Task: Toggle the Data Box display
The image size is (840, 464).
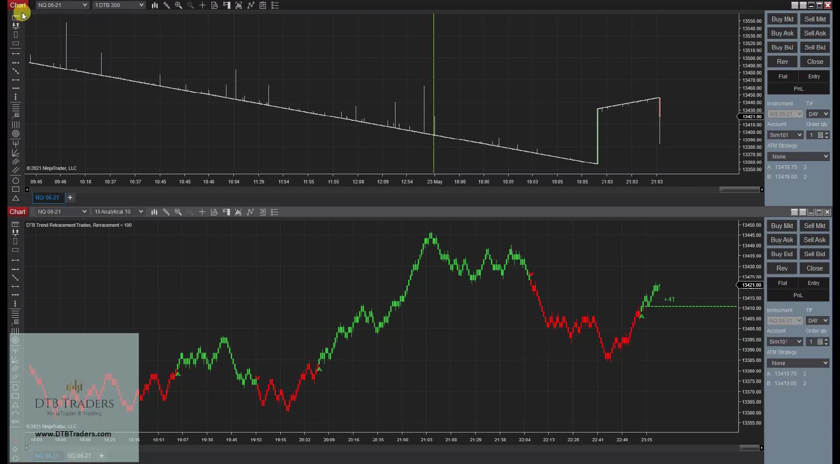Action: click(x=214, y=5)
